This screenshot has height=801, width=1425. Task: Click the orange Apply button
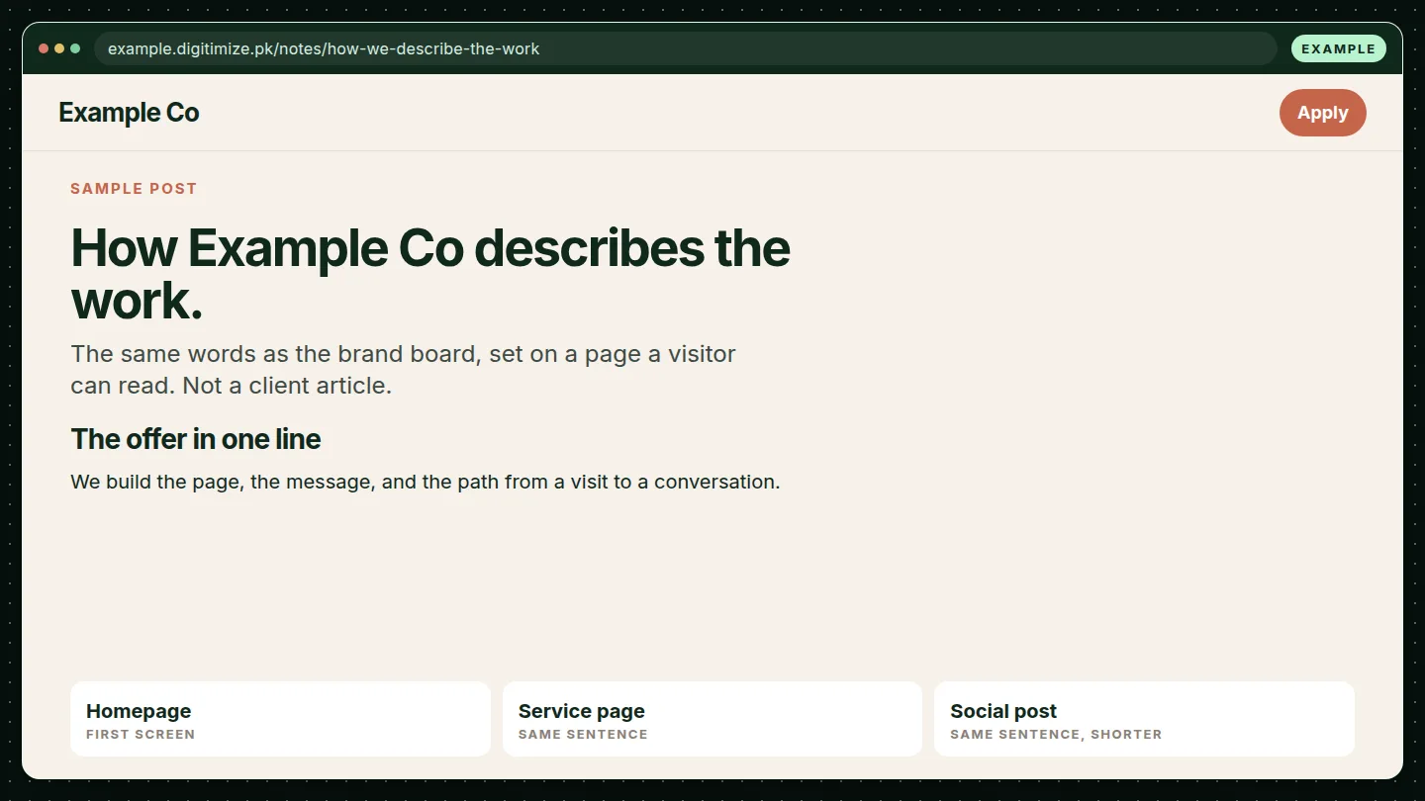click(1322, 113)
